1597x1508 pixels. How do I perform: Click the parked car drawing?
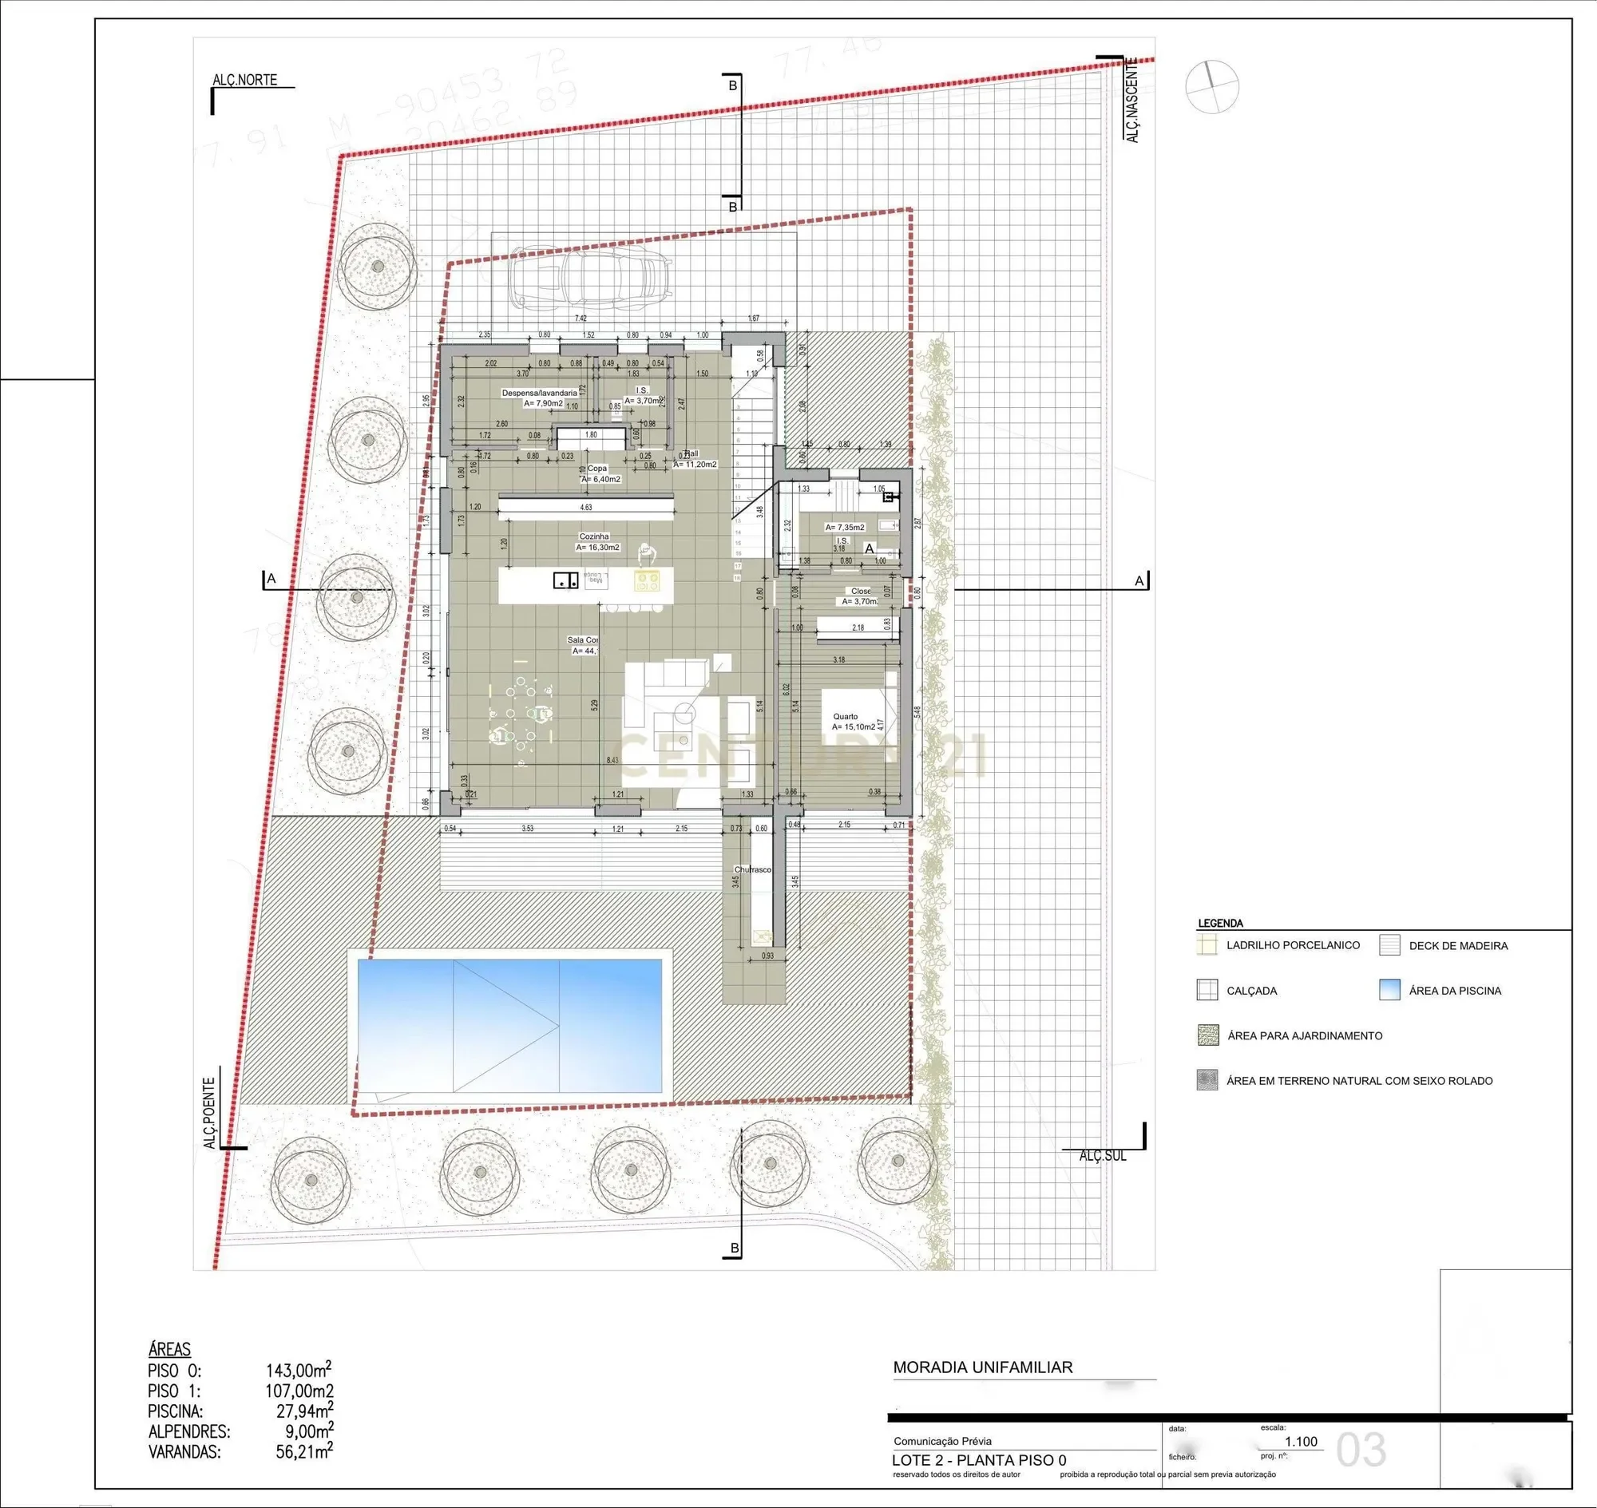coord(591,278)
